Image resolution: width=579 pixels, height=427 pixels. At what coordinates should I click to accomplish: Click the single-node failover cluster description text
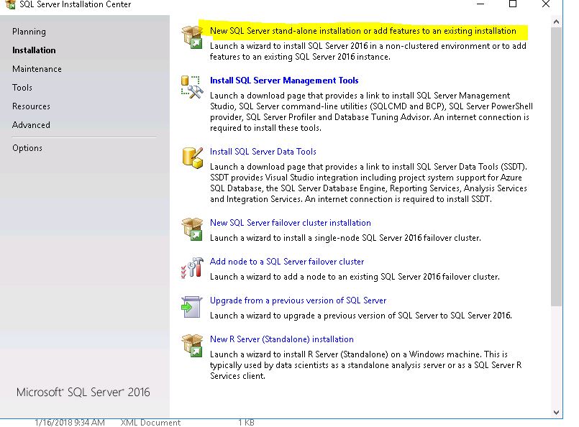345,238
